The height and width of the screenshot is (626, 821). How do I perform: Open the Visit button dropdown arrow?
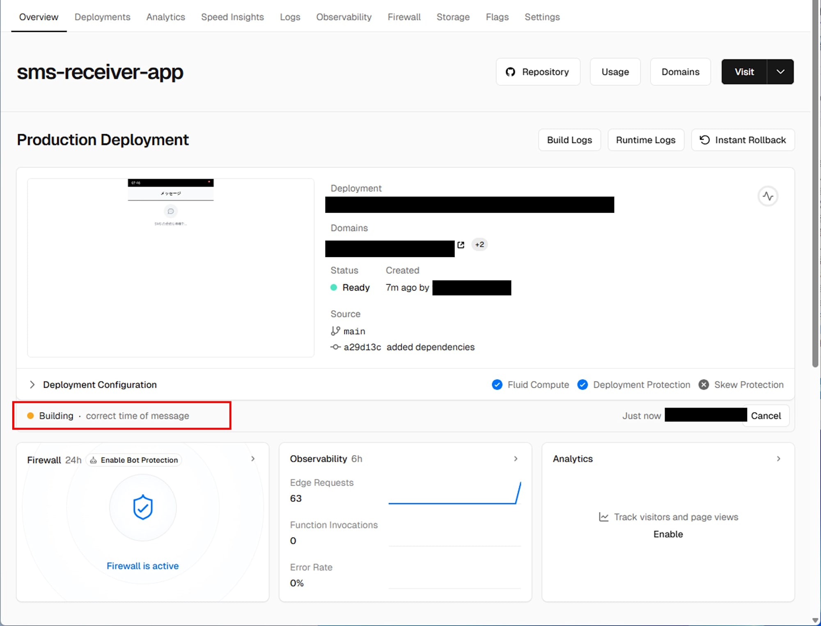(x=780, y=72)
